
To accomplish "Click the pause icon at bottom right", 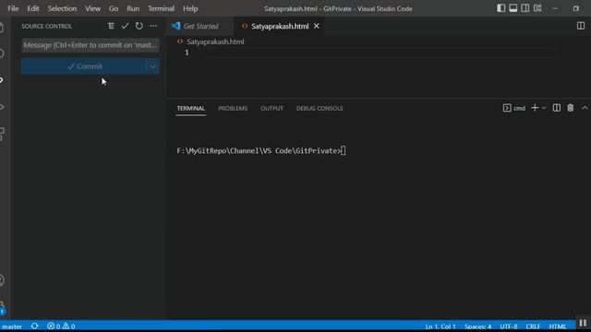I will [583, 323].
